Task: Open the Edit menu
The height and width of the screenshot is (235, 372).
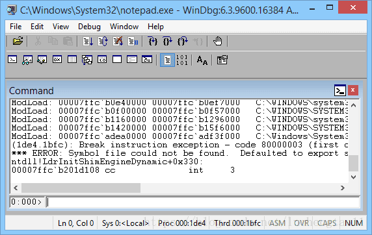Action: 37,27
